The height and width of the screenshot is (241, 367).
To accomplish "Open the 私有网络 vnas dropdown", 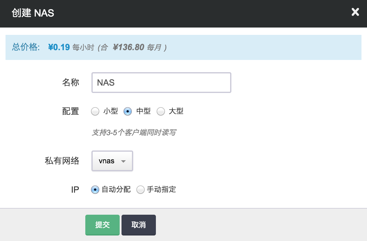I will [x=112, y=161].
